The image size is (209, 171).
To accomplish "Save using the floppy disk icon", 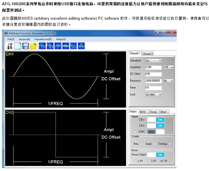I will [25, 46].
